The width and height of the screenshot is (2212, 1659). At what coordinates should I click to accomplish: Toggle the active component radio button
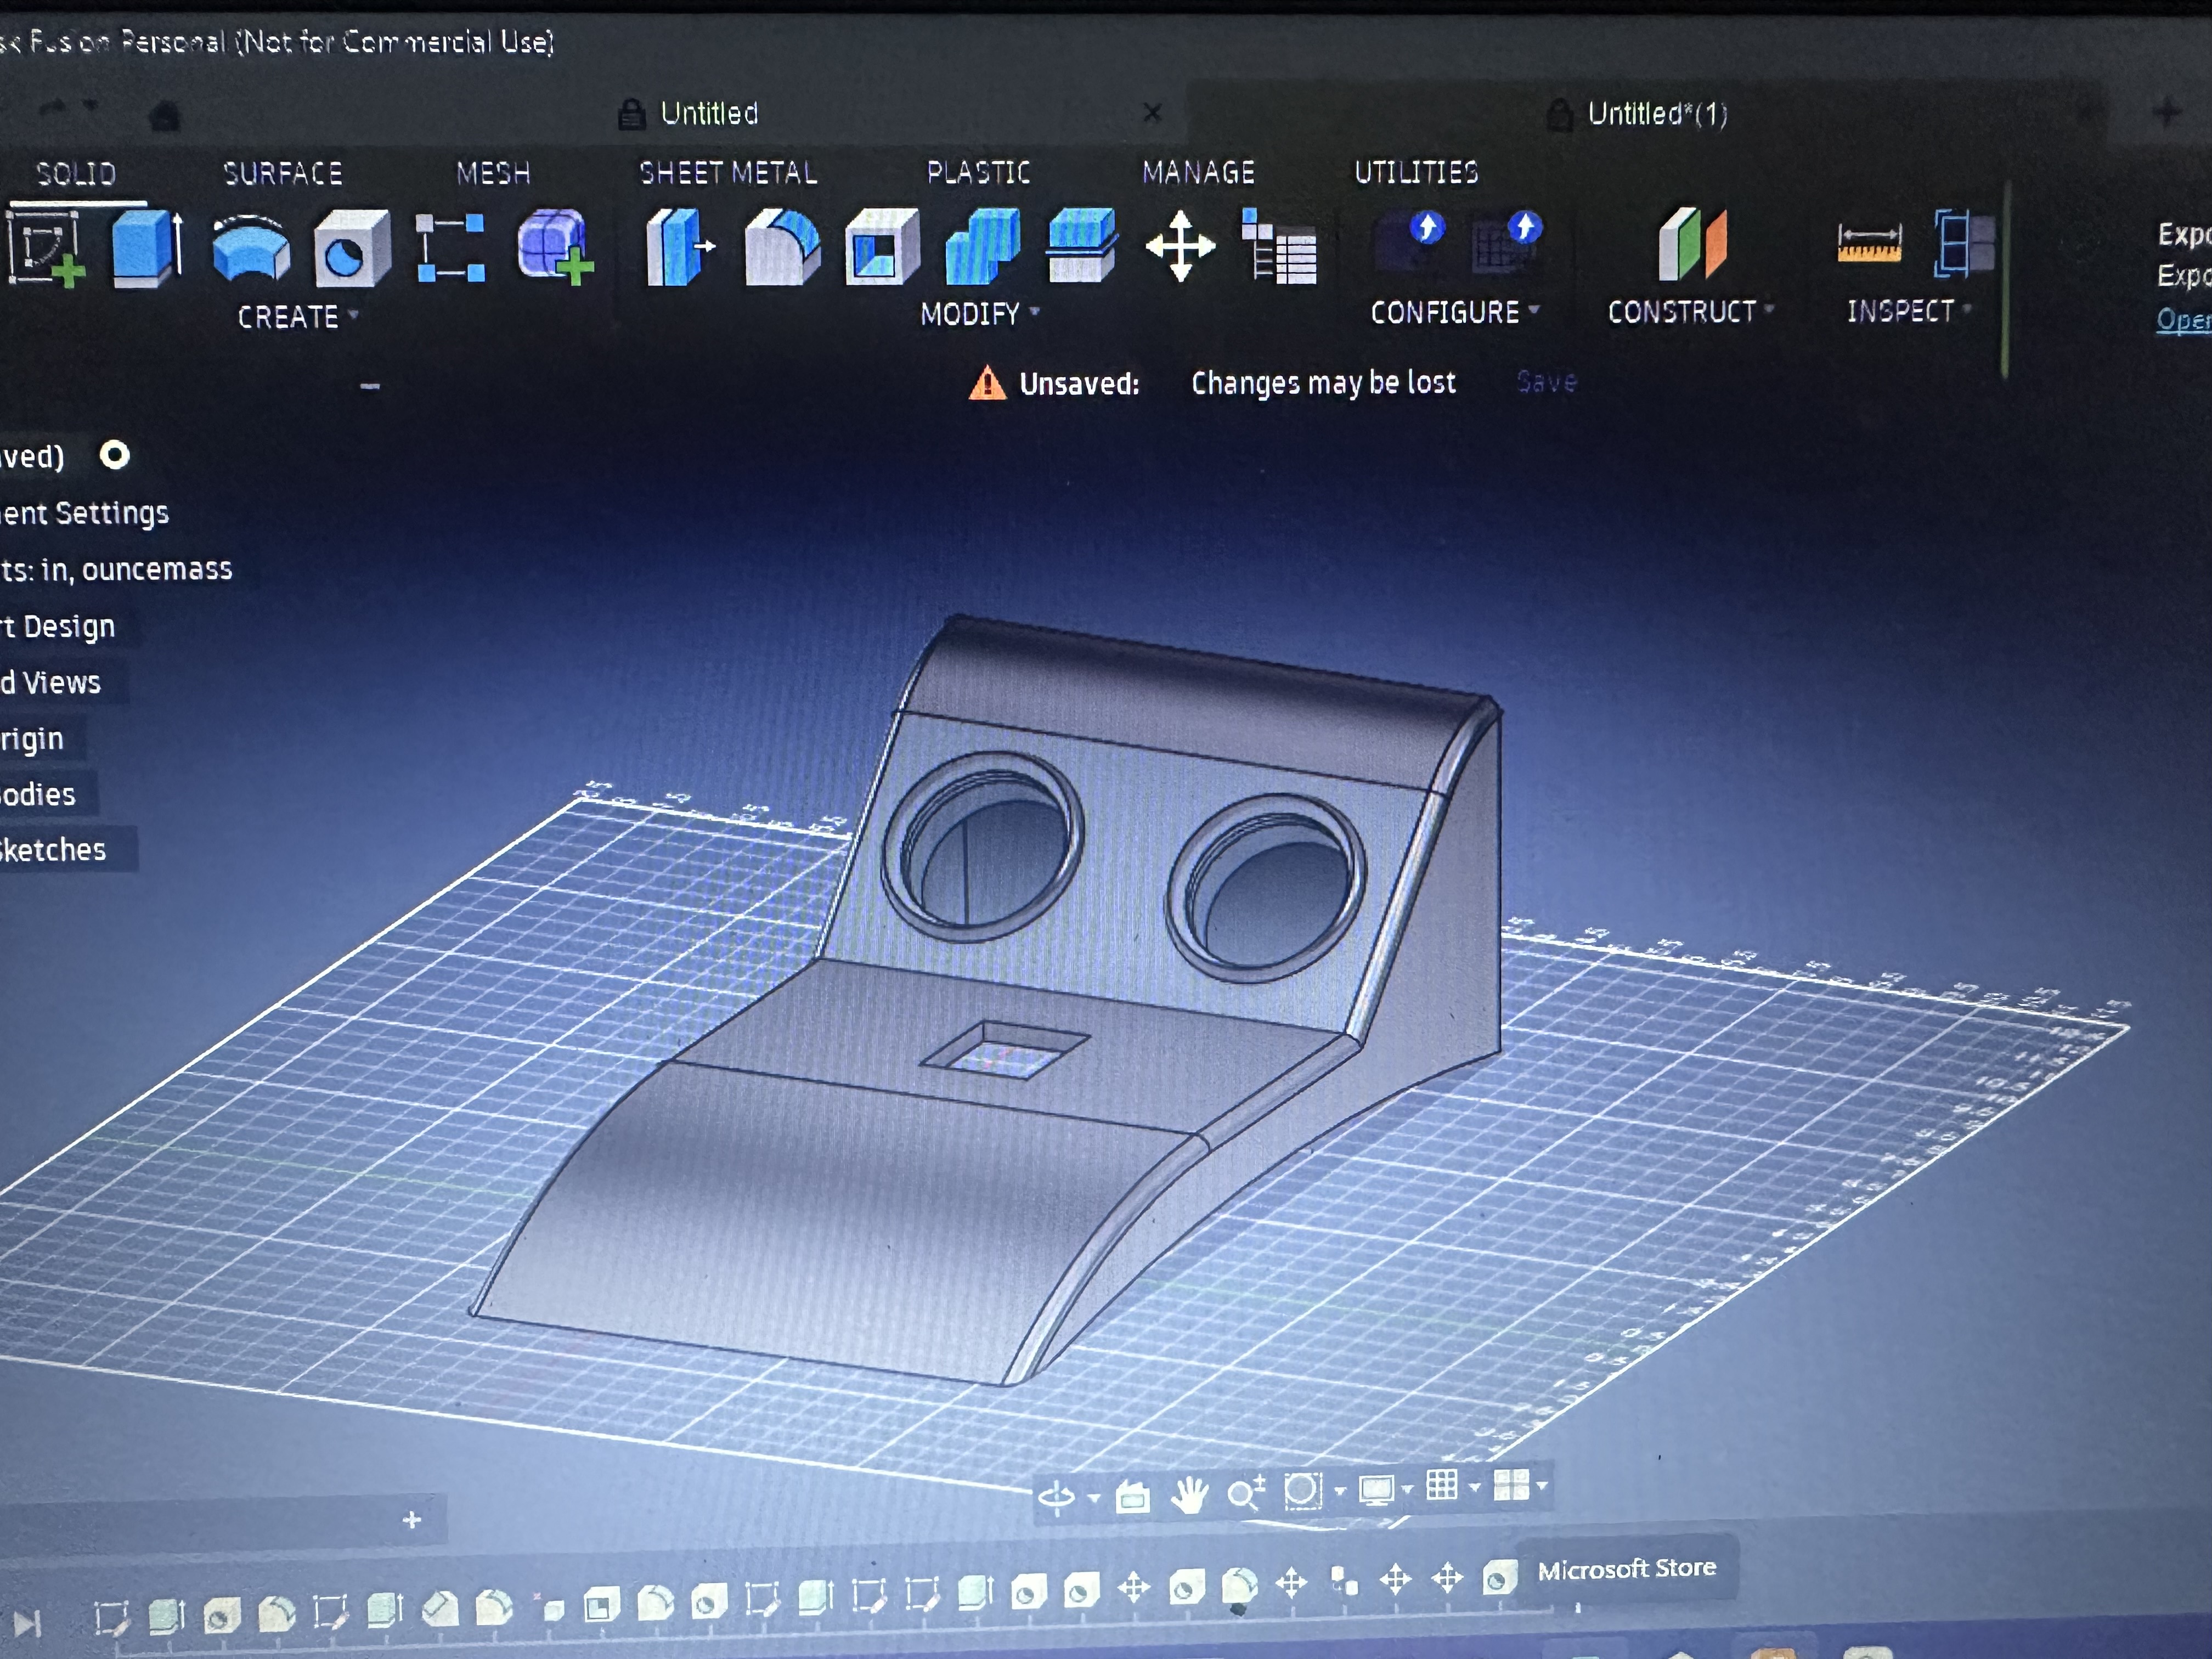click(115, 456)
